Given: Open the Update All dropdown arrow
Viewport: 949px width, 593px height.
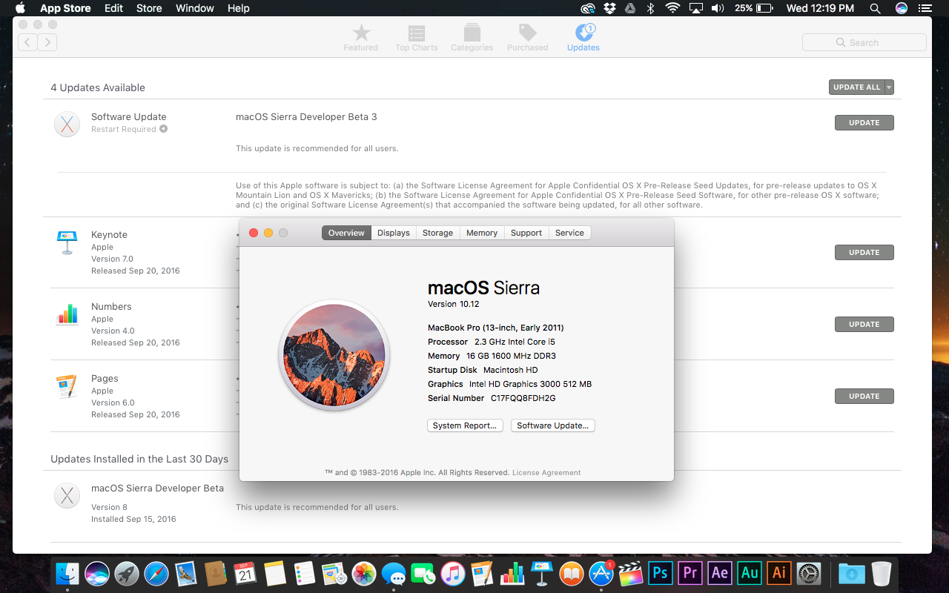Looking at the screenshot, I should (x=890, y=87).
